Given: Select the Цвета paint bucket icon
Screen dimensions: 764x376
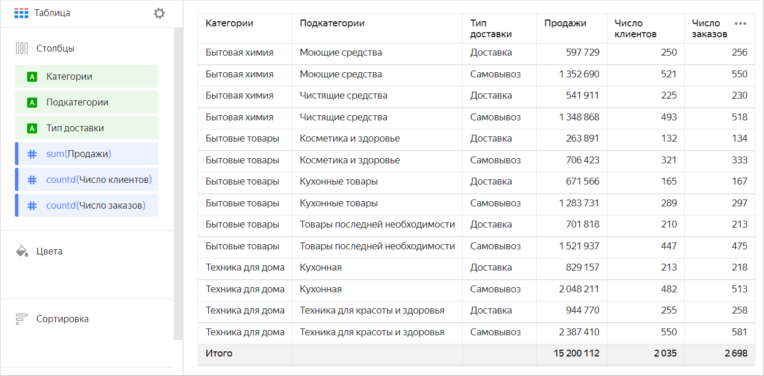Looking at the screenshot, I should click(x=21, y=250).
